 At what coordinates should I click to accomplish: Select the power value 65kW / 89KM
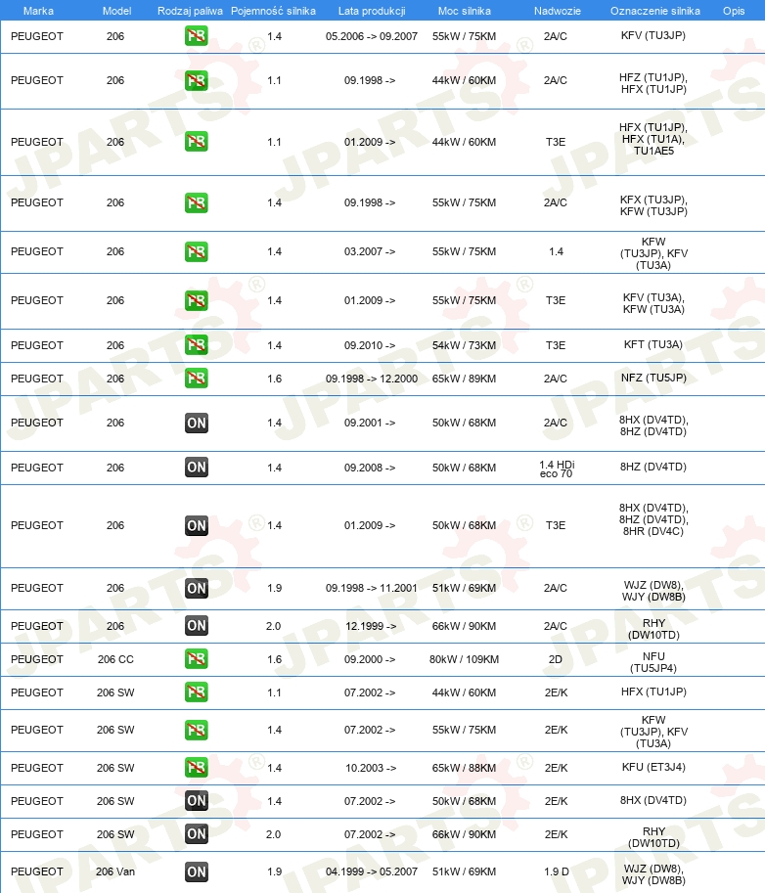point(464,379)
